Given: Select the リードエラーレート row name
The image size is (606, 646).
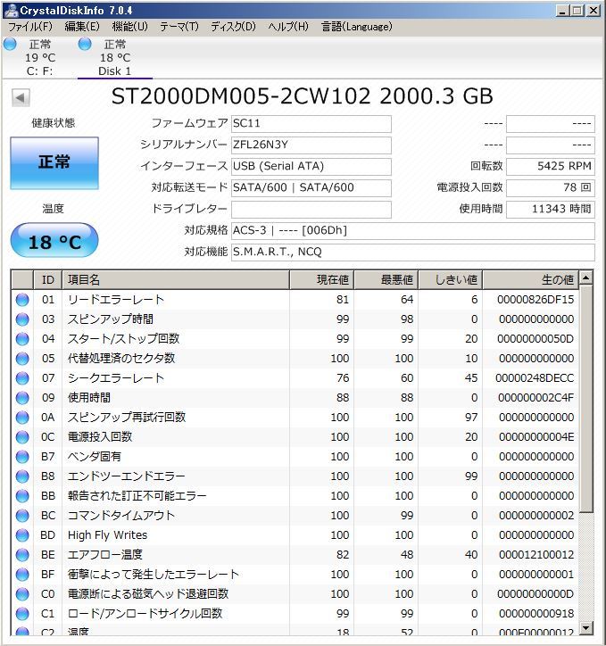Looking at the screenshot, I should pyautogui.click(x=116, y=300).
